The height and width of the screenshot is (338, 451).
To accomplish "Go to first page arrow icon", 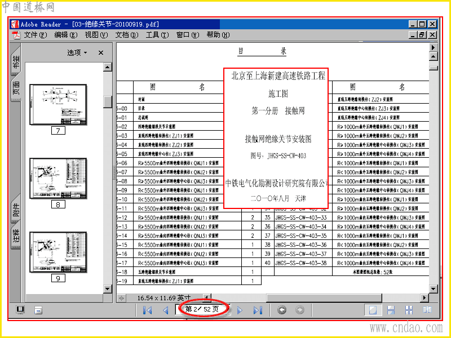I will 148,310.
